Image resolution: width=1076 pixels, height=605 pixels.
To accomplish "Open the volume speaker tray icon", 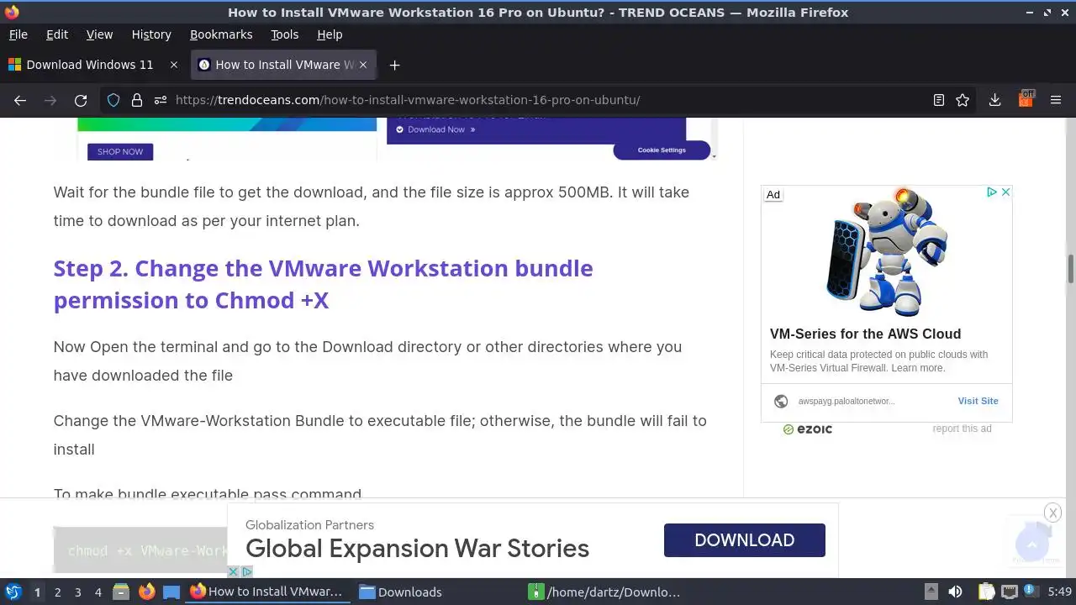I will (955, 592).
